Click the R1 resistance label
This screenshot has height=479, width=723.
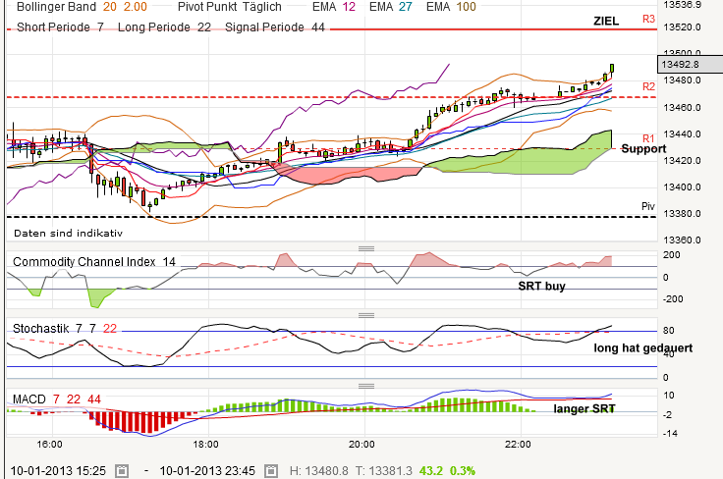(x=648, y=138)
